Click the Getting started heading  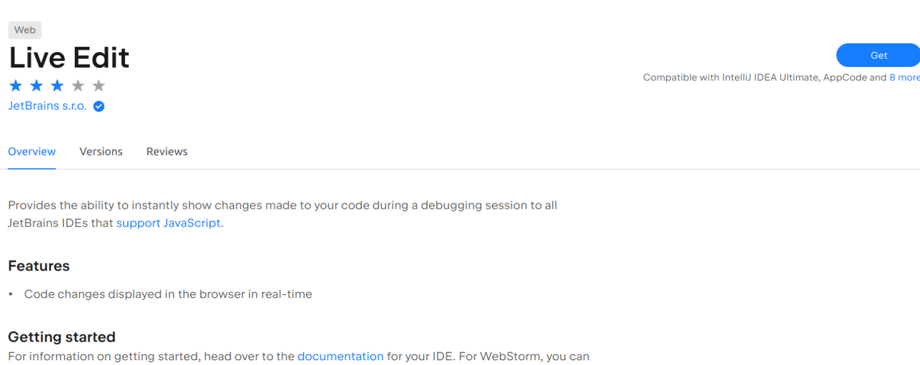[x=61, y=337]
